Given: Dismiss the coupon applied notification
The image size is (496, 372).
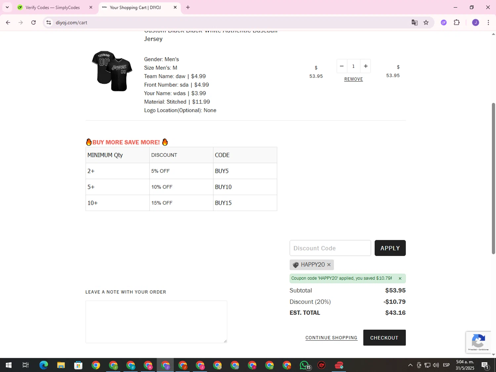Looking at the screenshot, I should (x=400, y=278).
